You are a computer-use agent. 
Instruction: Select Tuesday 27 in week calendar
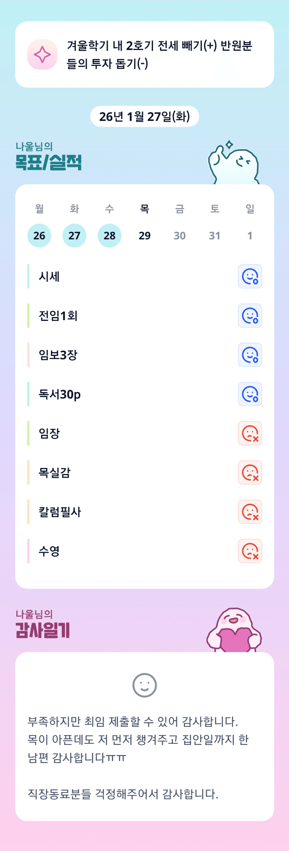[74, 235]
